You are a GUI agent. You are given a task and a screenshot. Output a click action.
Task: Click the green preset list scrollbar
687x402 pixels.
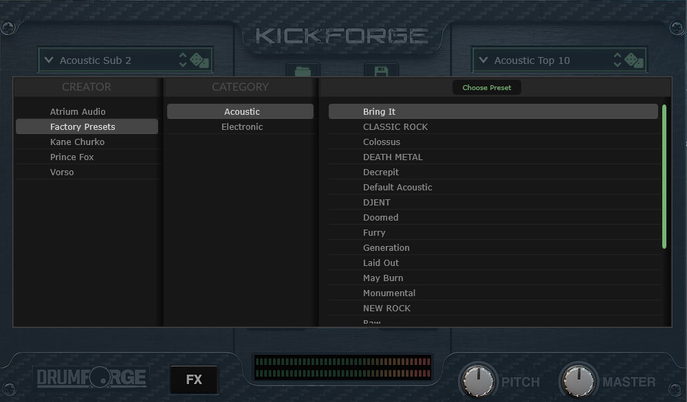[664, 177]
